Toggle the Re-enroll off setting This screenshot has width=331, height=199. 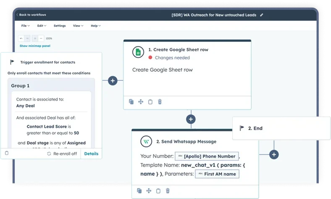coord(62,154)
